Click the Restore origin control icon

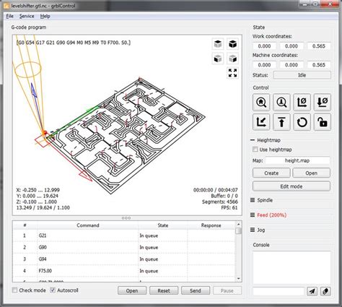click(261, 122)
